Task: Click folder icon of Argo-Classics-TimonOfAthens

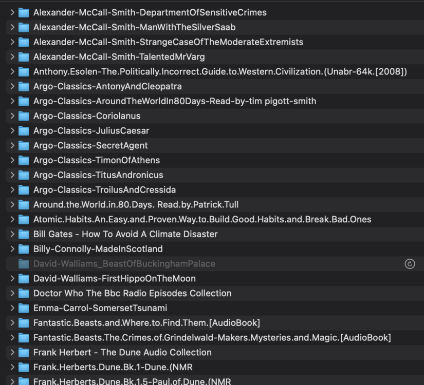Action: [x=24, y=160]
